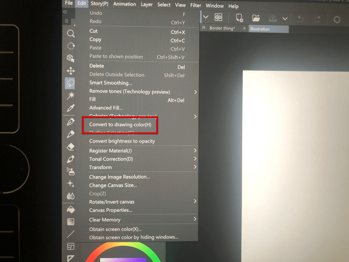Click the Save toolbar icon
This screenshot has width=349, height=262.
click(273, 19)
